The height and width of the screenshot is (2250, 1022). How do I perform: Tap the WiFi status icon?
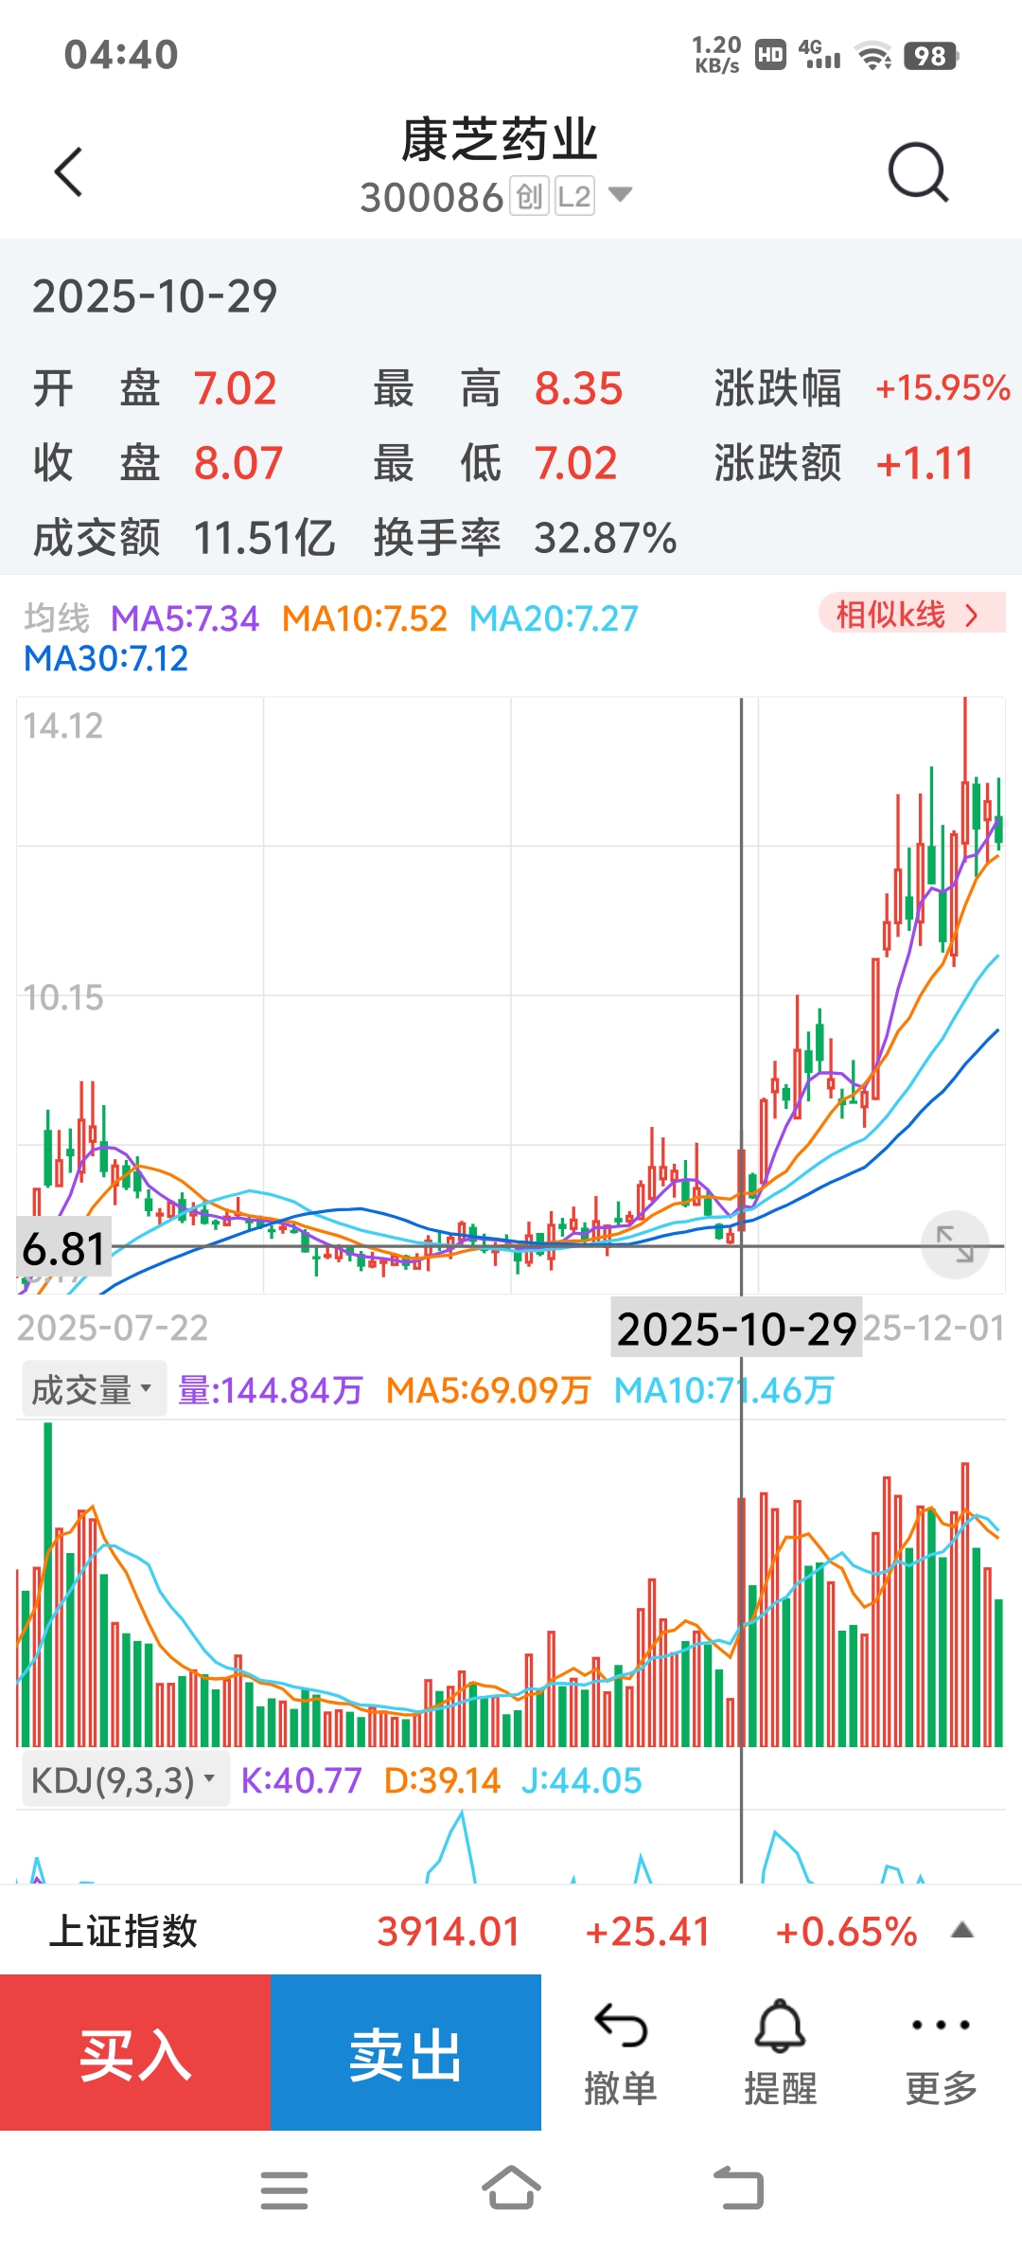873,56
